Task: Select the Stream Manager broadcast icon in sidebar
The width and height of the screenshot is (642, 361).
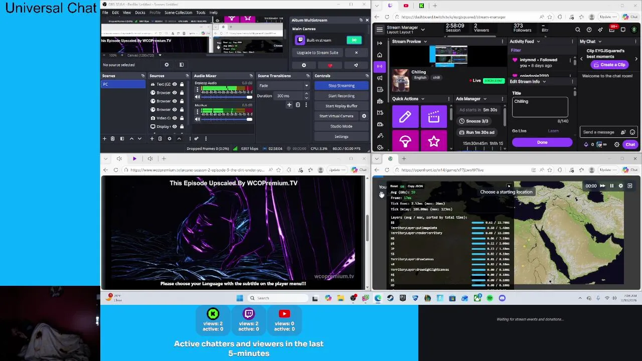Action: click(x=380, y=66)
